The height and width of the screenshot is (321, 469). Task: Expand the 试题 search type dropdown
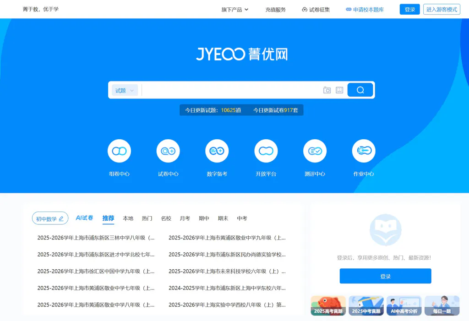(x=125, y=90)
